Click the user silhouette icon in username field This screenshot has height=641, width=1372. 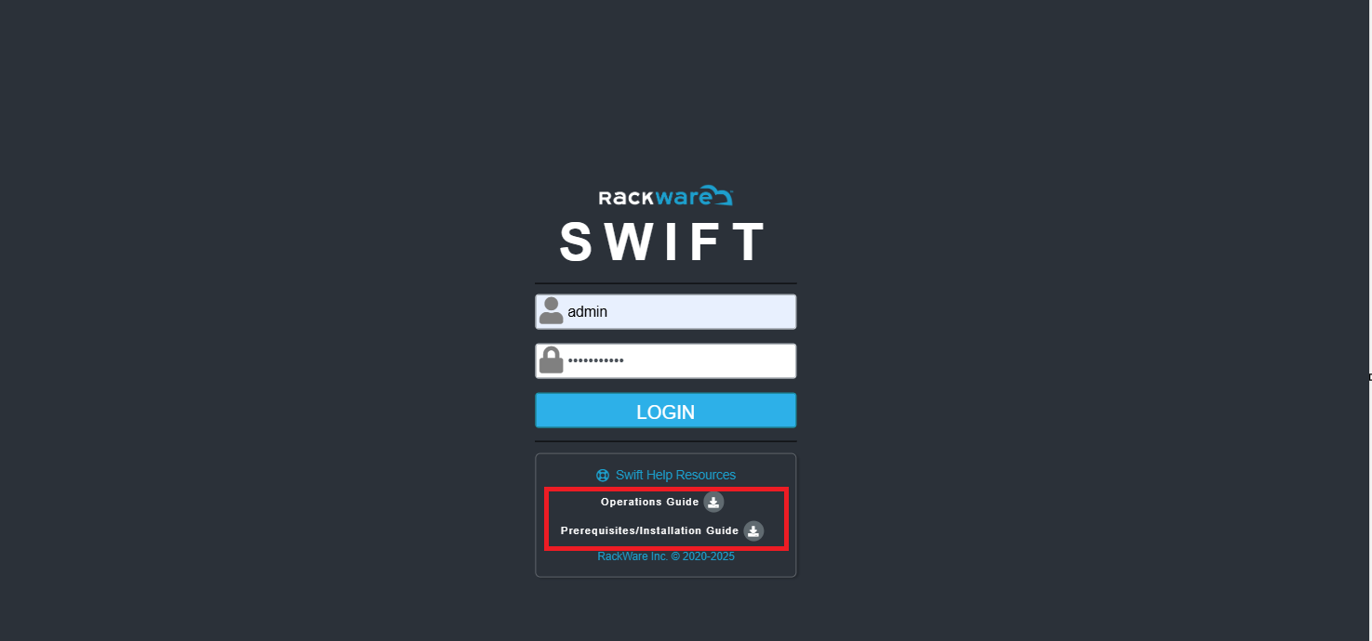(552, 311)
